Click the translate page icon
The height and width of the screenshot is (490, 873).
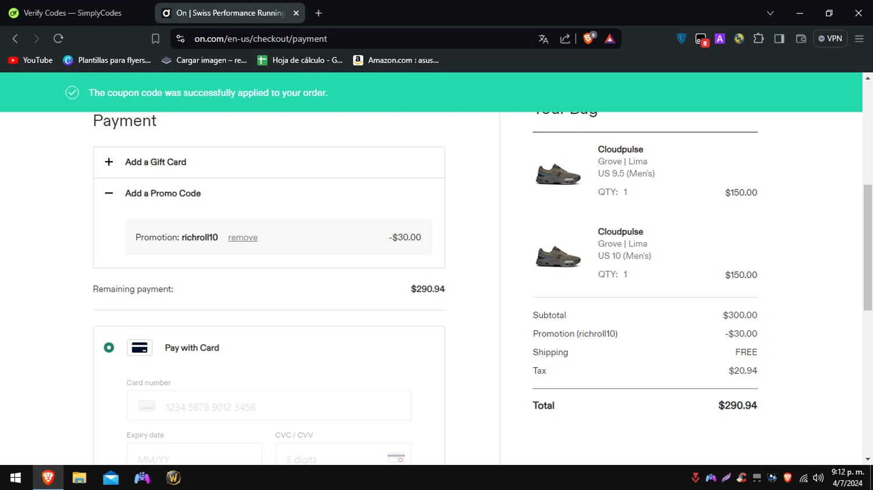coord(543,39)
